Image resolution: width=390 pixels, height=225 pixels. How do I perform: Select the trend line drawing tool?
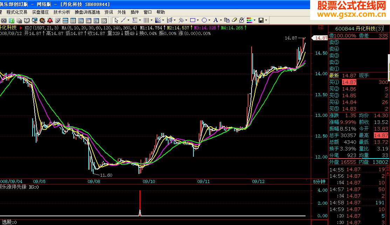pos(124,20)
